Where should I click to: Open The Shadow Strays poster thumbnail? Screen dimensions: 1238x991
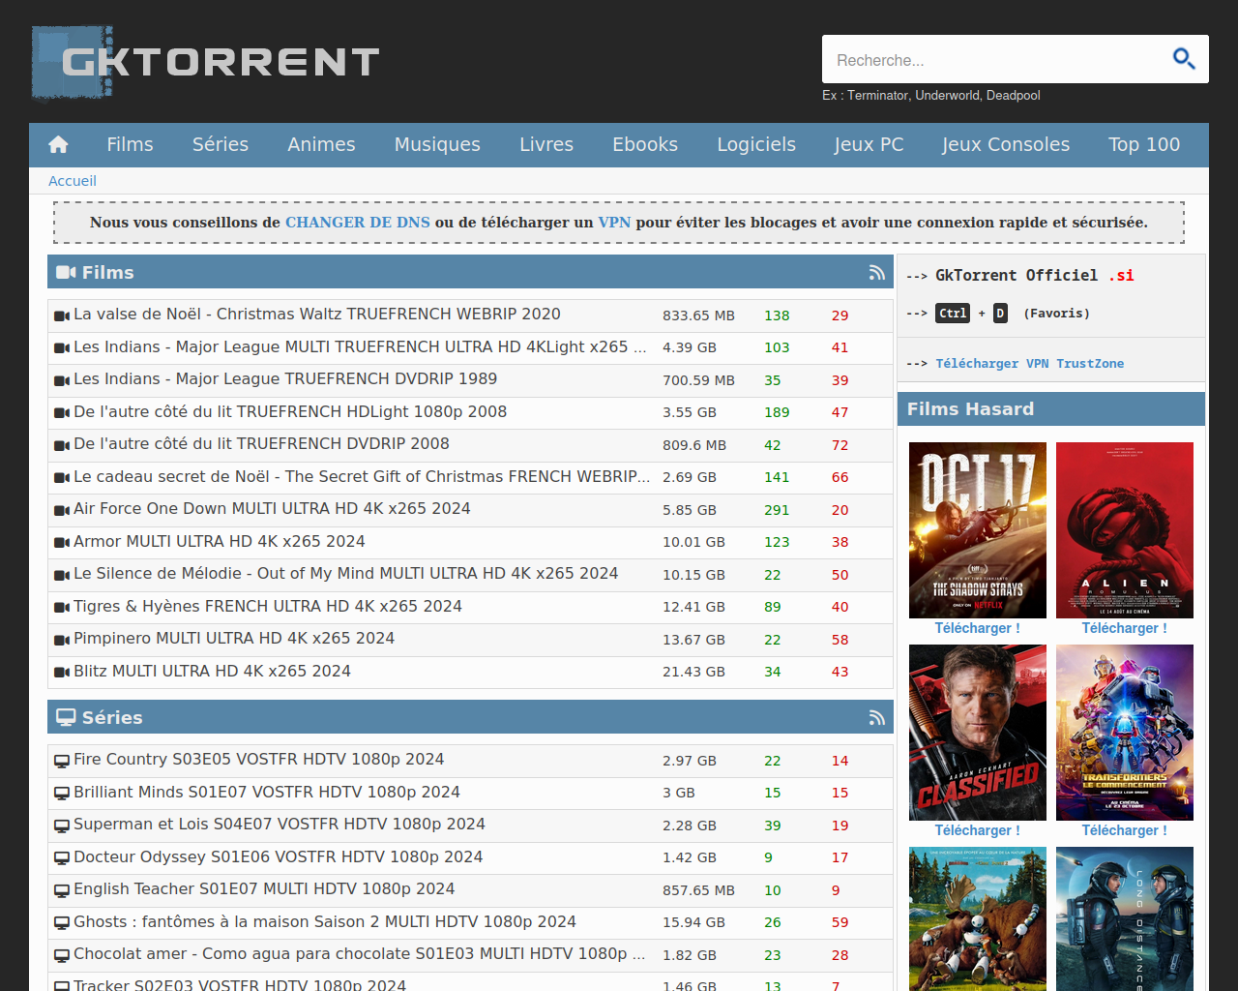[x=978, y=530]
